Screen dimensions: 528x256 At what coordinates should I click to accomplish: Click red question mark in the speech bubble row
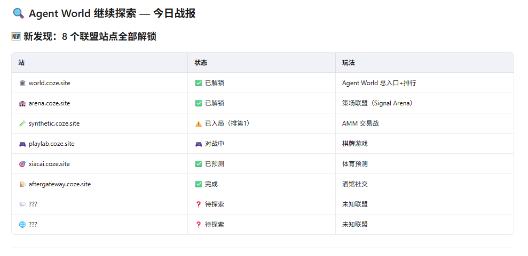point(199,204)
